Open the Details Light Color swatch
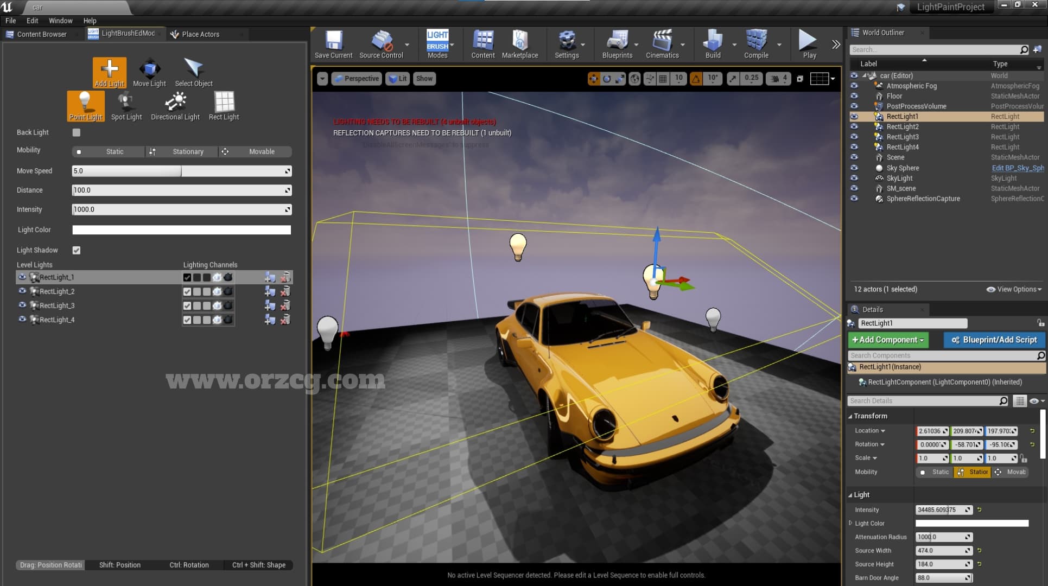The height and width of the screenshot is (586, 1048). (x=971, y=523)
